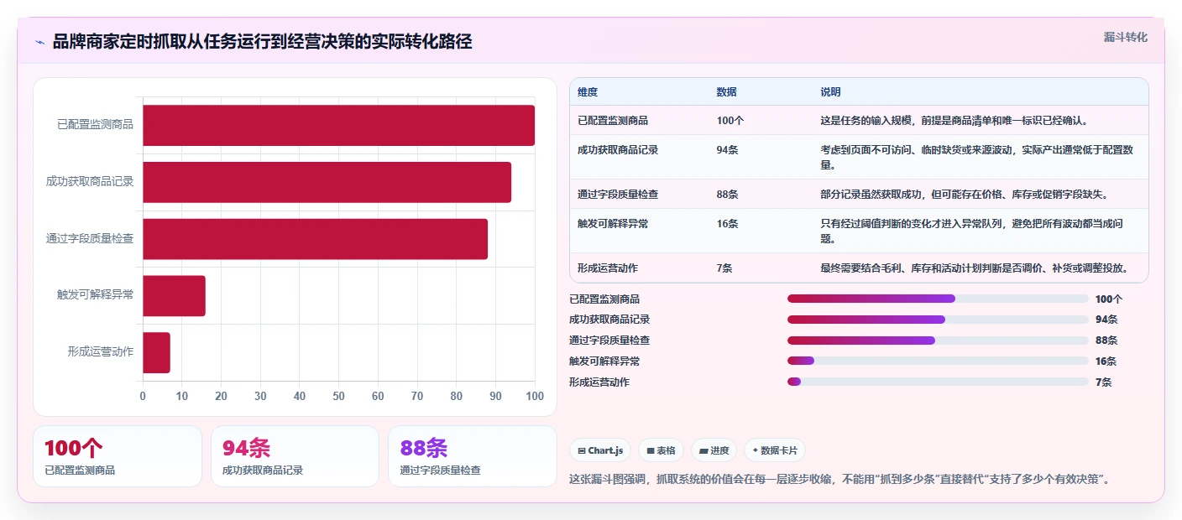
Task: Select the 已配置监测商品 bar in the chart
Action: tap(338, 126)
